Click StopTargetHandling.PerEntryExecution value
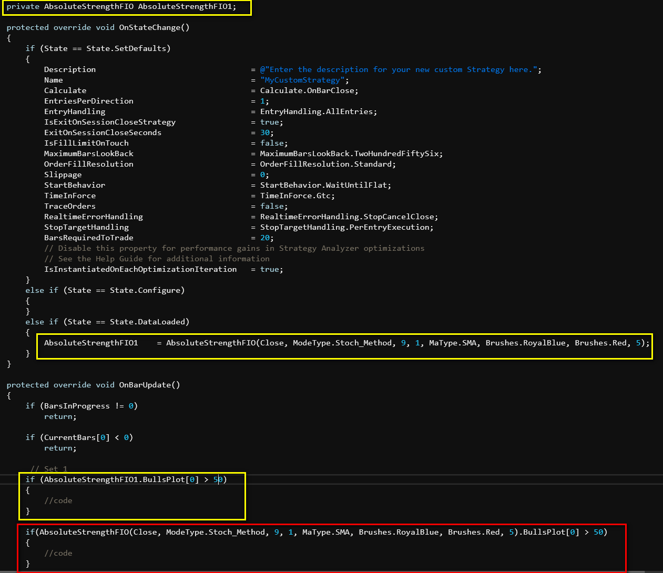 345,227
